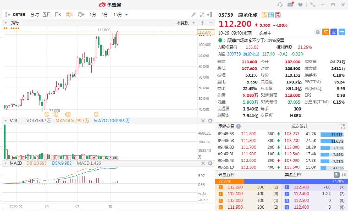Click the first E event marker

point(46,114)
